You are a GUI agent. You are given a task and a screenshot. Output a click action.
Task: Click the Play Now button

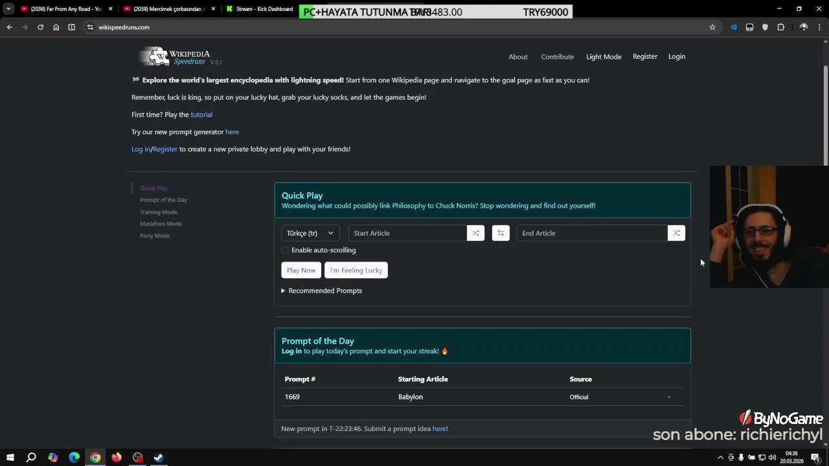coord(301,271)
